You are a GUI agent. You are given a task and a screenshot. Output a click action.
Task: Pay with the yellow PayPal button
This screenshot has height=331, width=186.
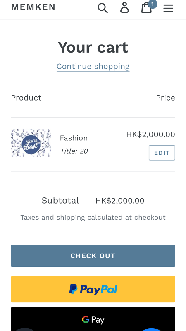tap(93, 289)
